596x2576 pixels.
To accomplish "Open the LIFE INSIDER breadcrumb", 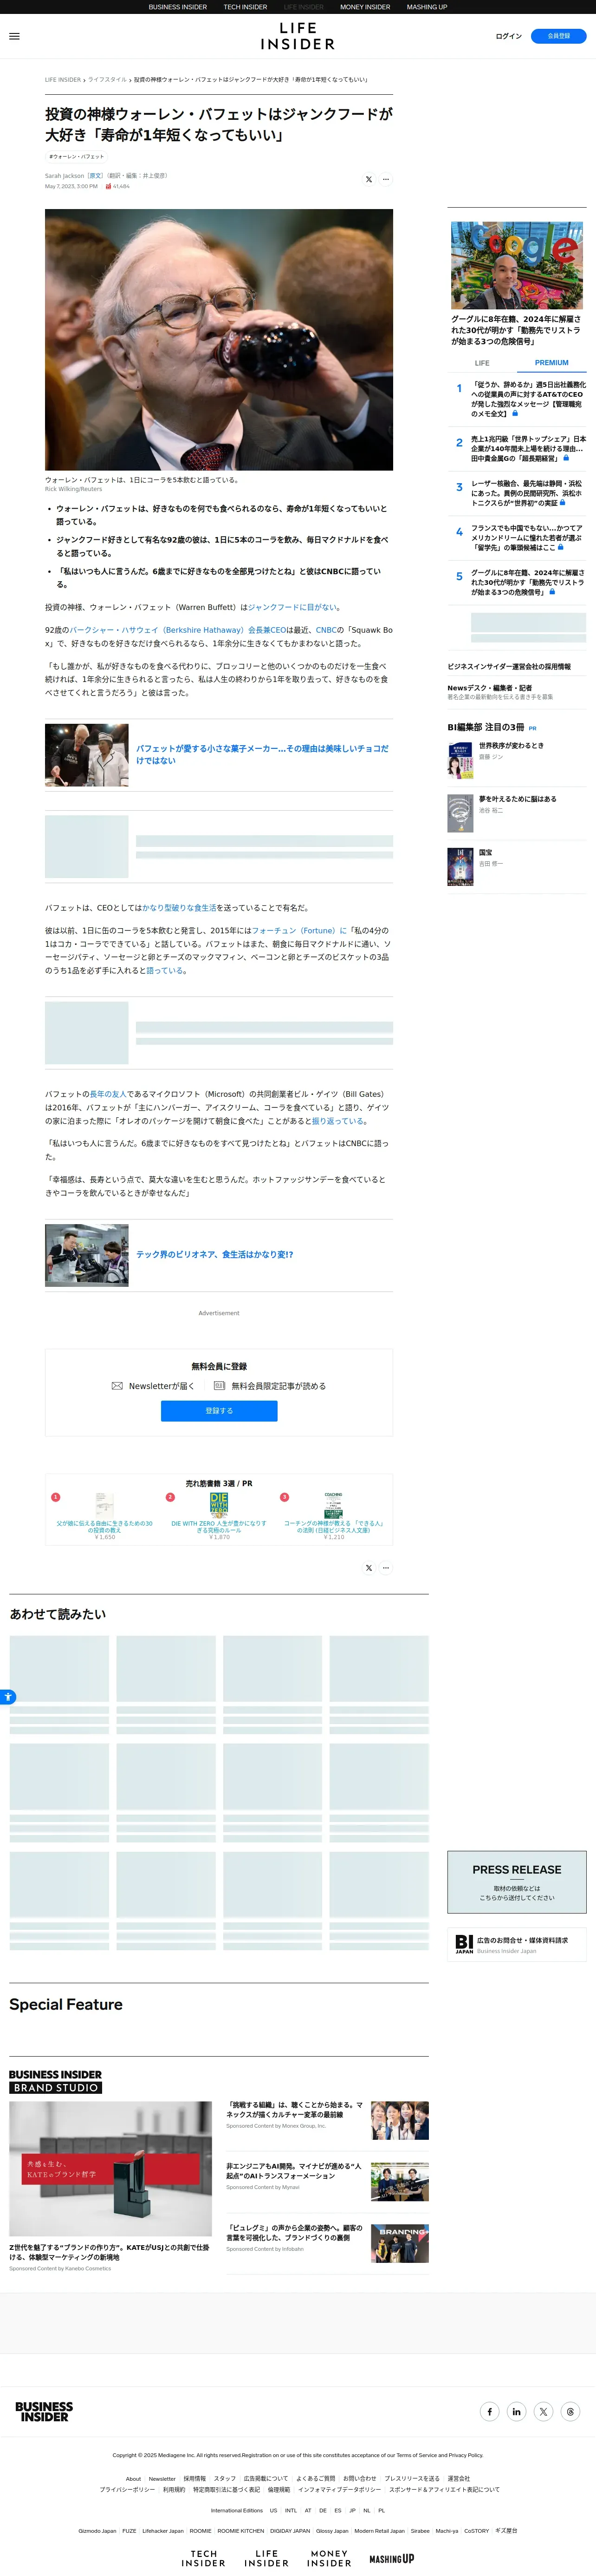I will pos(63,80).
